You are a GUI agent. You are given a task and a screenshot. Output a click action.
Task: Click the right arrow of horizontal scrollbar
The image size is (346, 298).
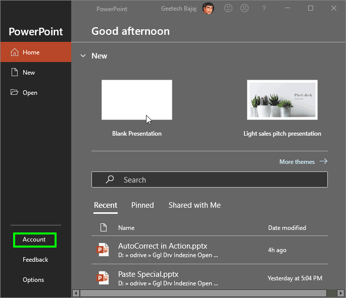[x=341, y=293]
